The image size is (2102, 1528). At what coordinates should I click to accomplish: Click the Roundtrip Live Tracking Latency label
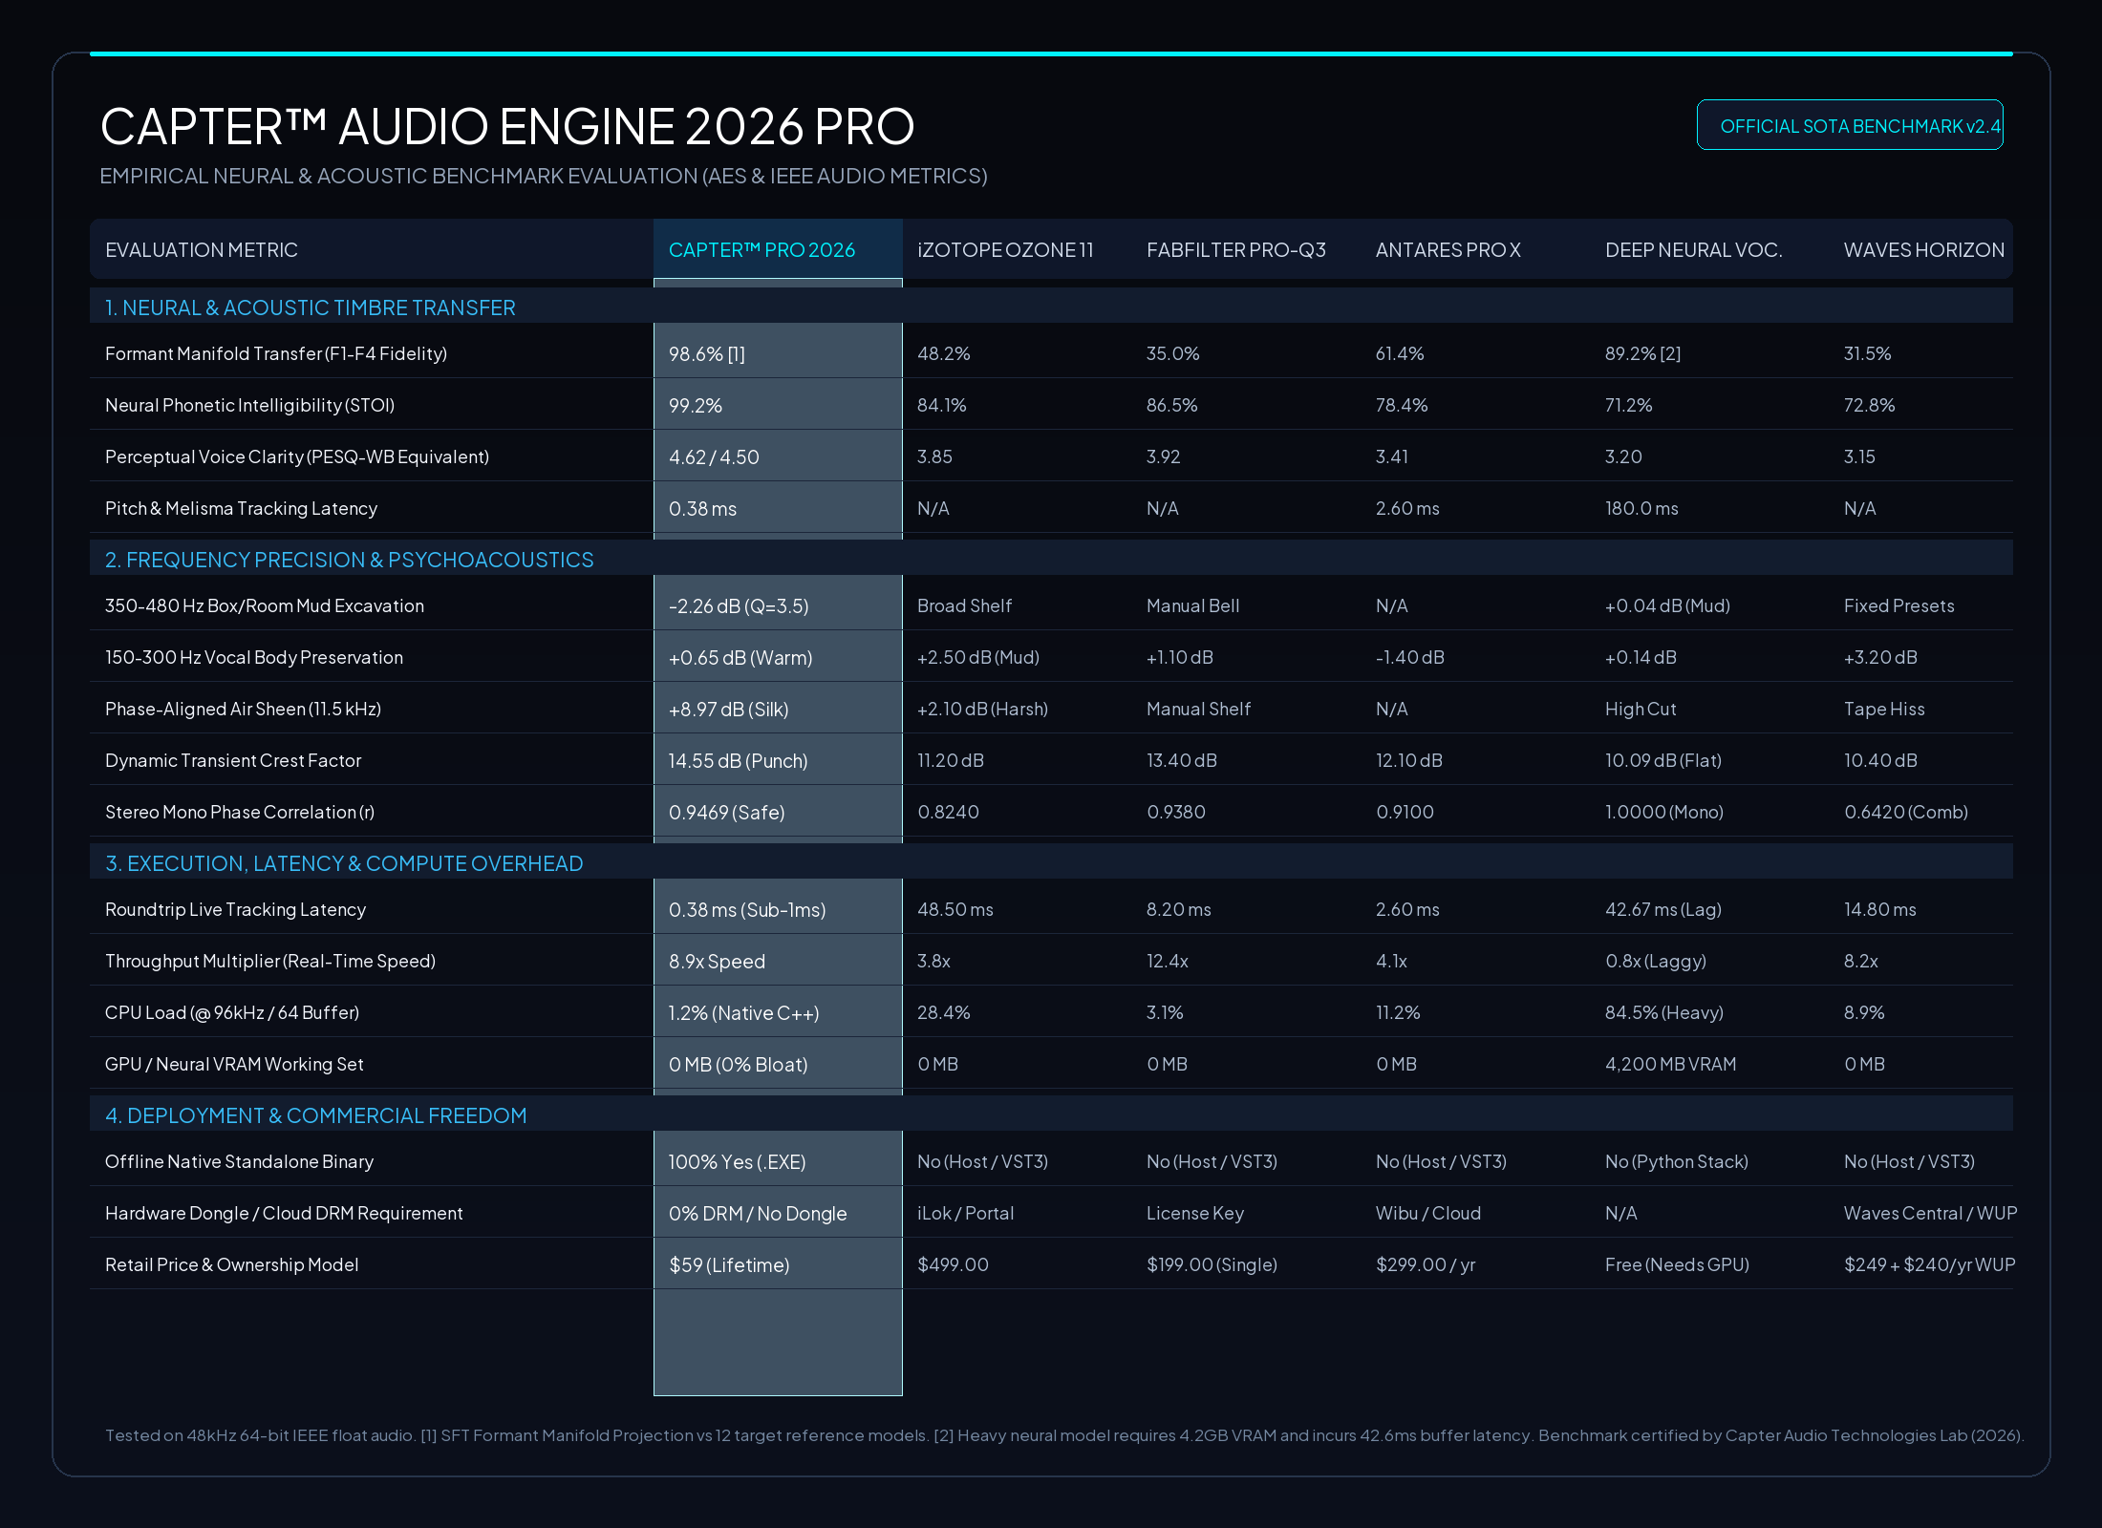tap(236, 909)
